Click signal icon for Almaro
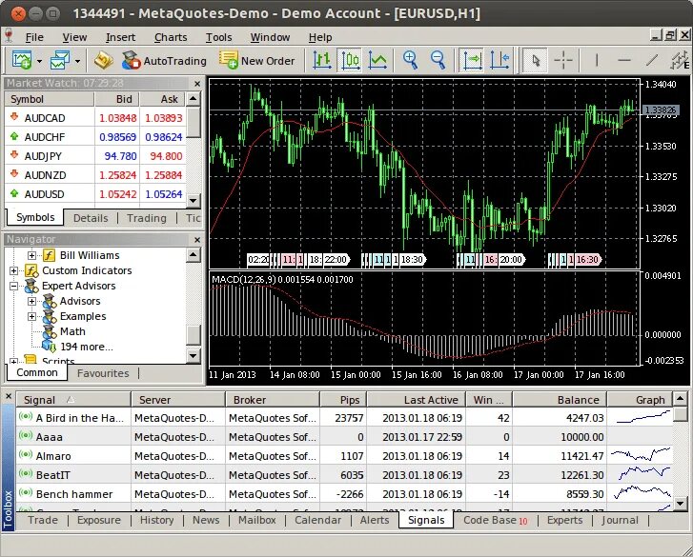 [x=26, y=454]
